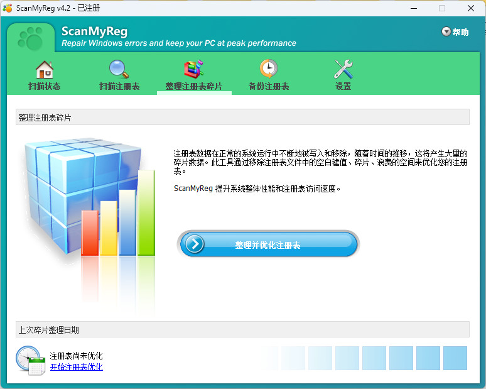
Task: Switch to the 扫描注册表 tab label
Action: 119,86
